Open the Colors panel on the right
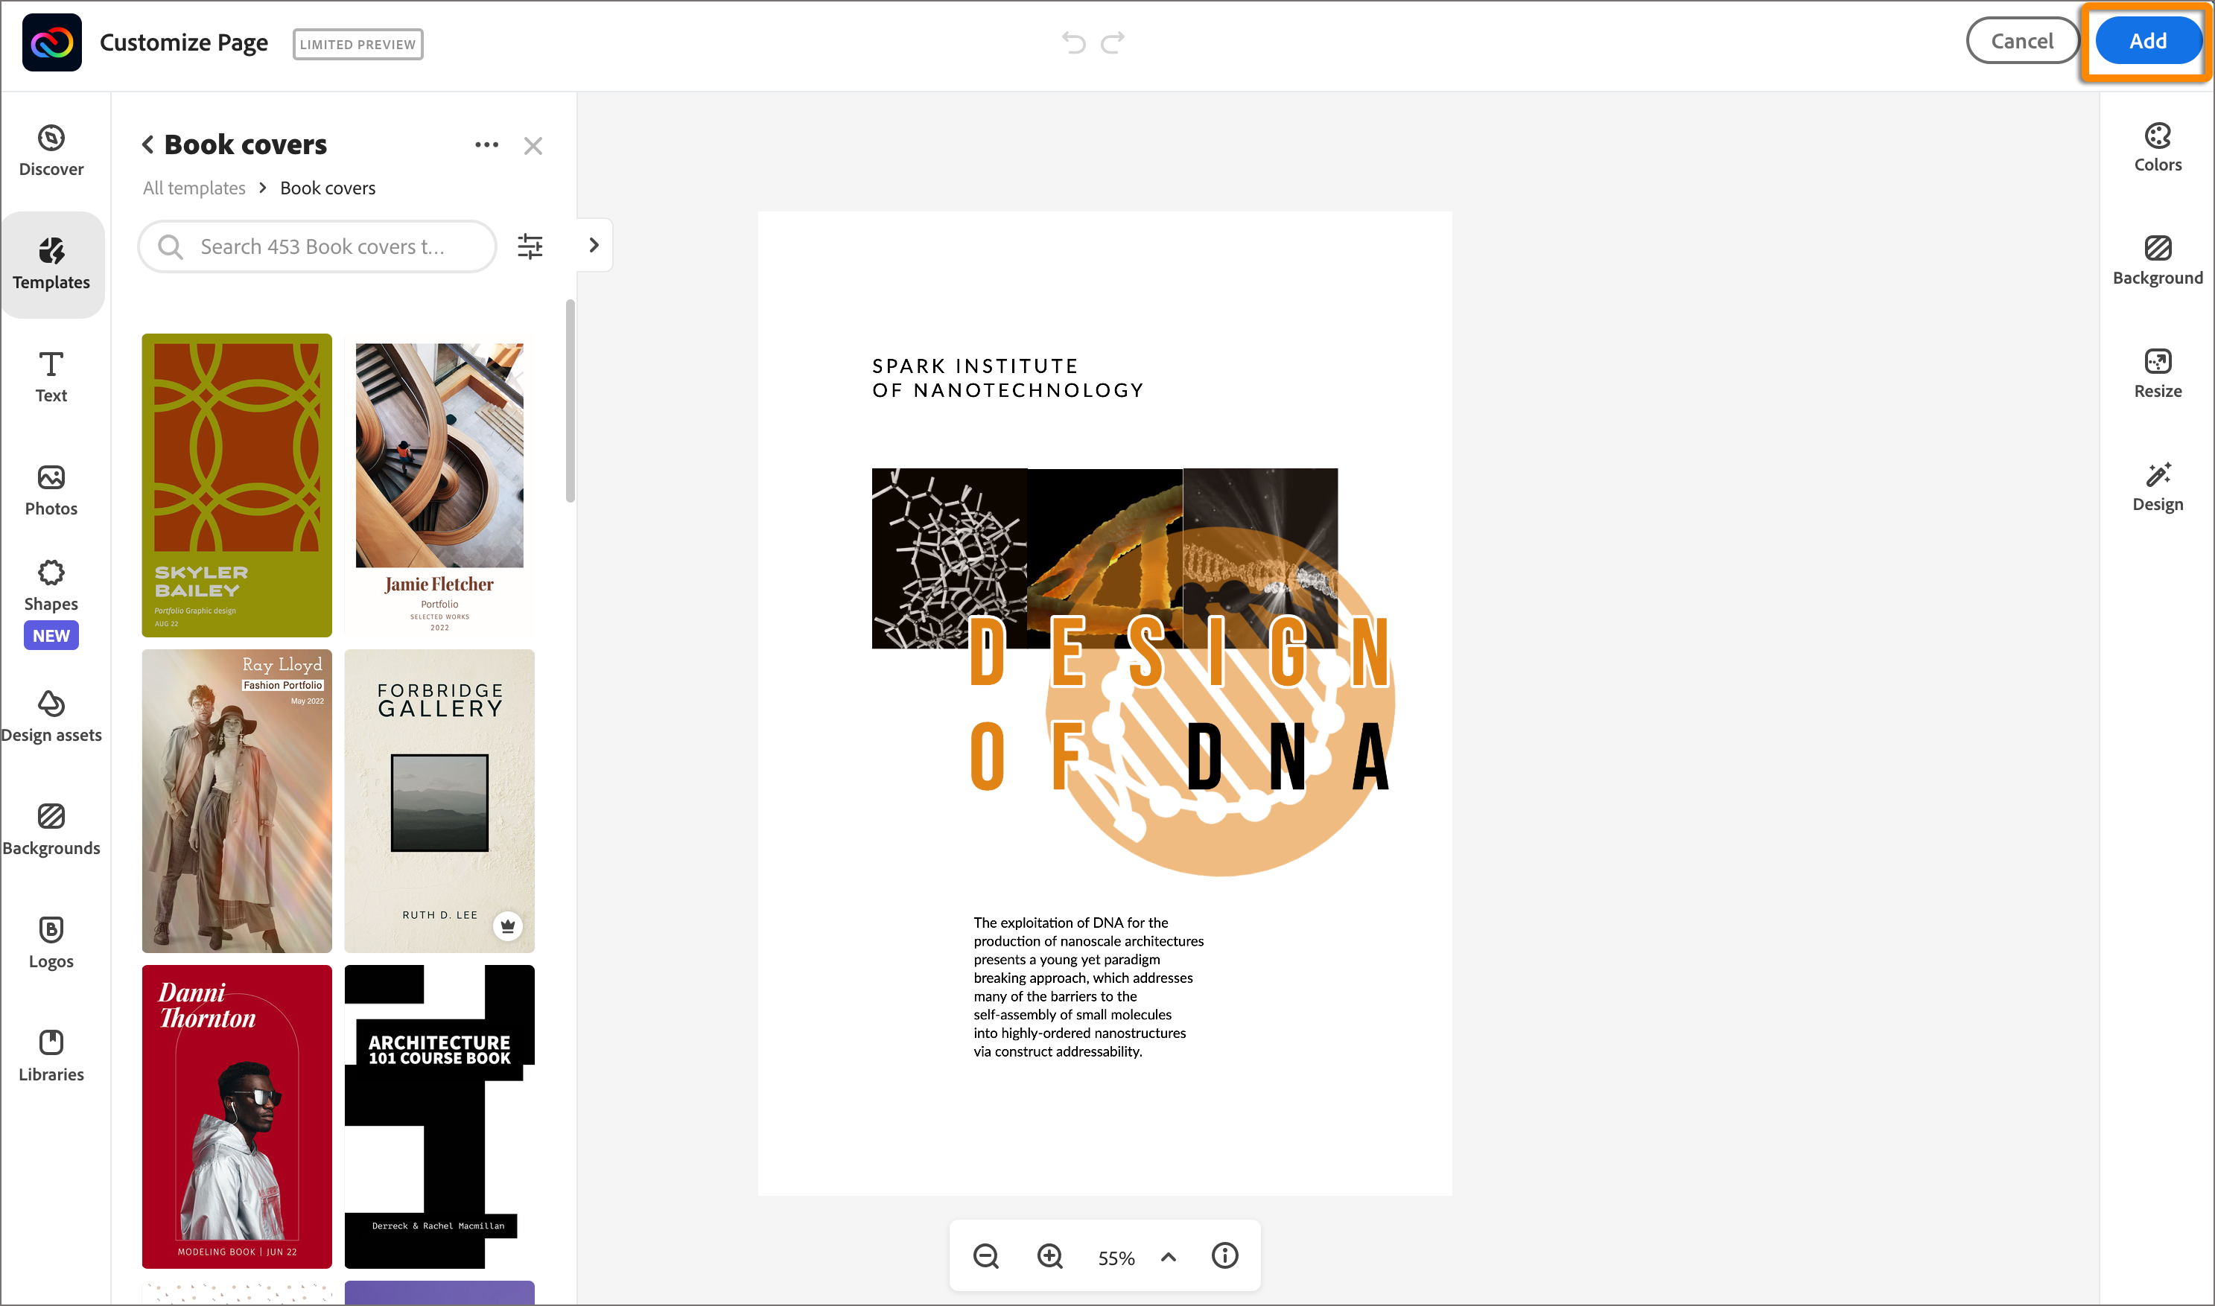 coord(2158,145)
